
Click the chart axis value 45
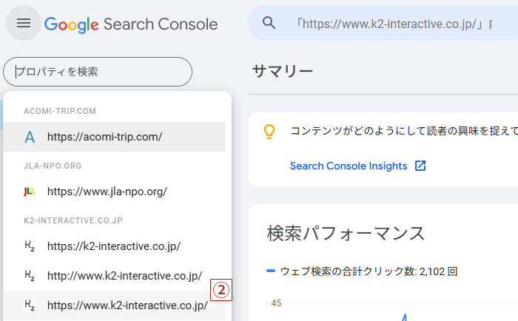pyautogui.click(x=276, y=303)
